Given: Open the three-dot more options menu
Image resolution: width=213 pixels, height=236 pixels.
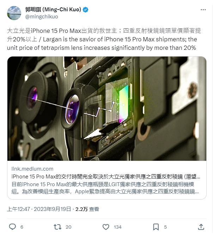Looking at the screenshot, I should point(203,10).
